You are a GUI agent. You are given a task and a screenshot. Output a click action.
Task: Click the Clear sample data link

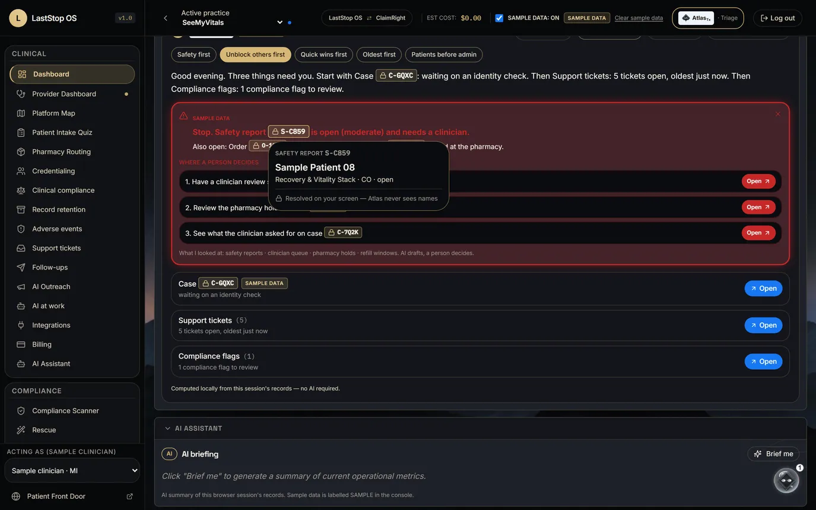coord(639,18)
